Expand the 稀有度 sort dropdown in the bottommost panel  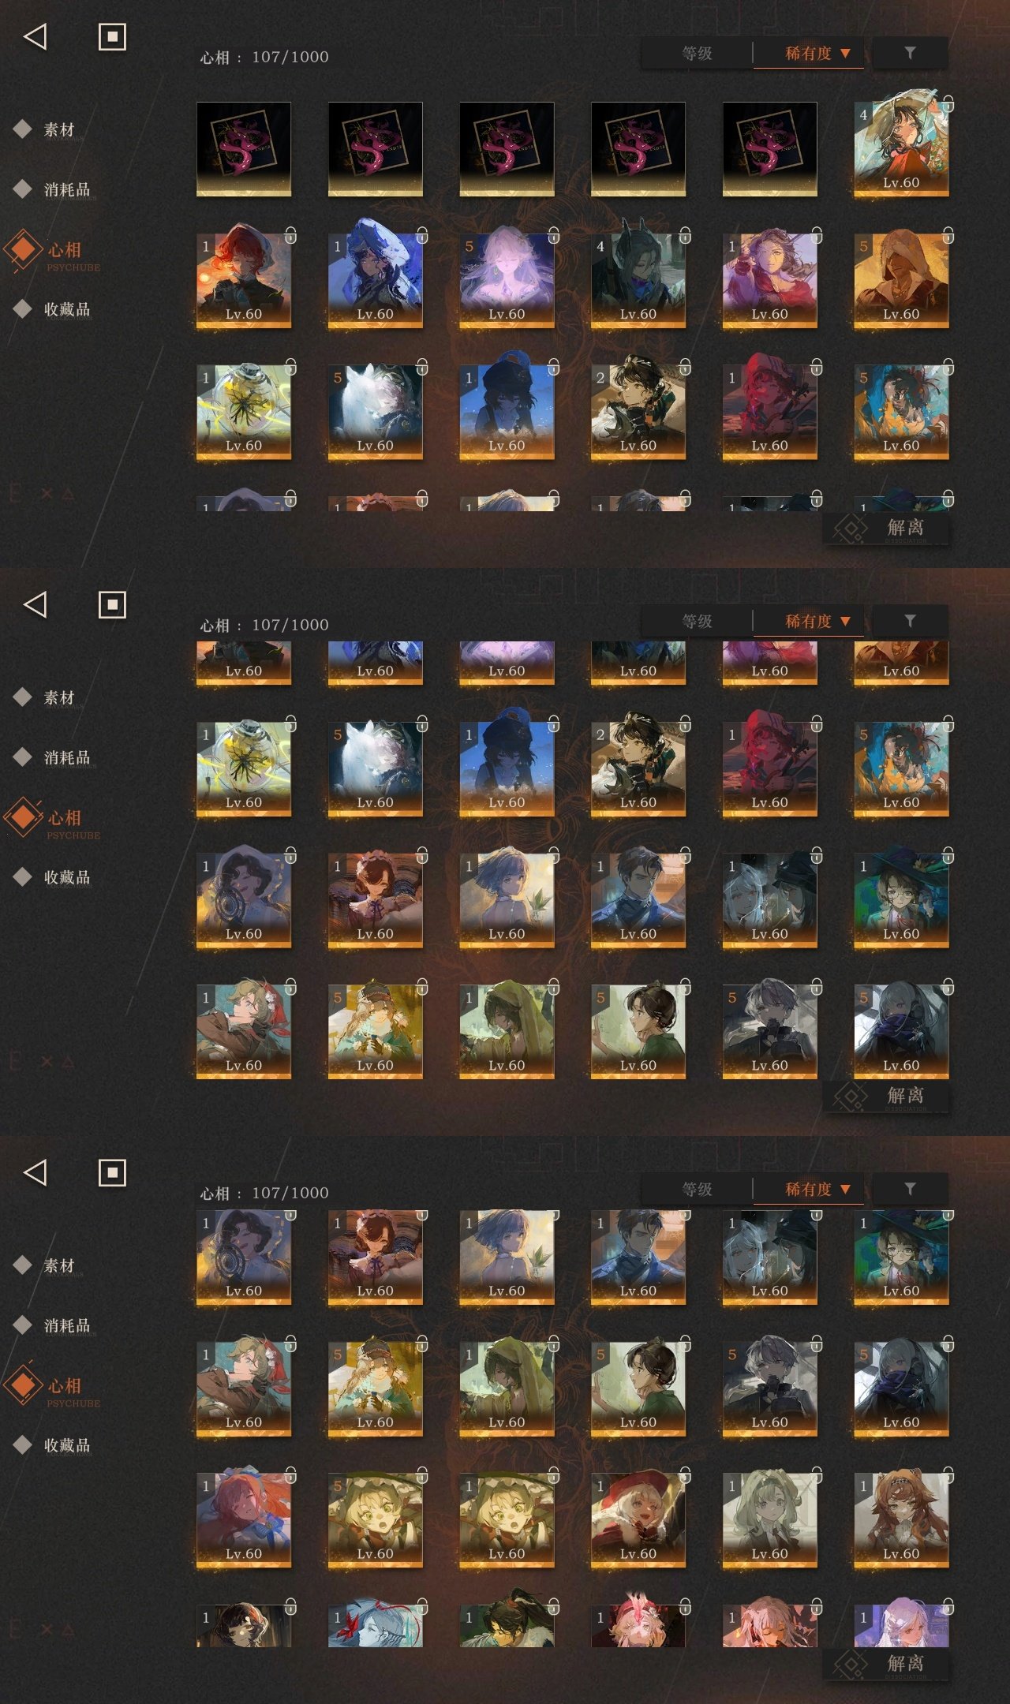[817, 1189]
